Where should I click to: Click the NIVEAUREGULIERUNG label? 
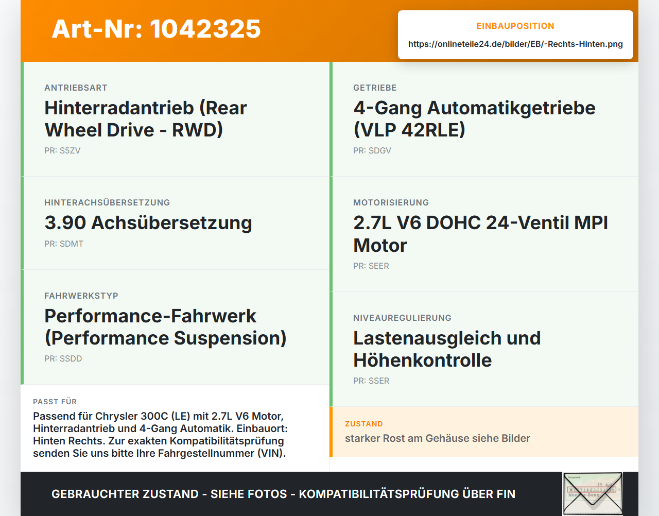click(402, 318)
